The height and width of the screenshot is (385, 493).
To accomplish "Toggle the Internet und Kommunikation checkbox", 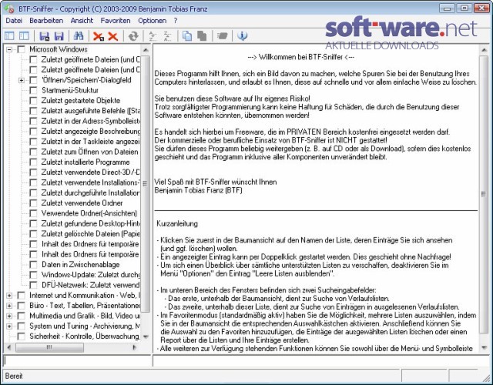I will coord(21,296).
